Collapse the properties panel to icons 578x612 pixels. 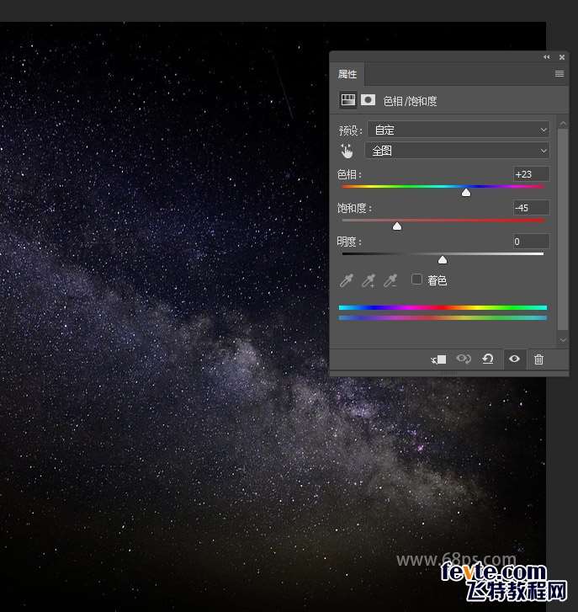[547, 57]
